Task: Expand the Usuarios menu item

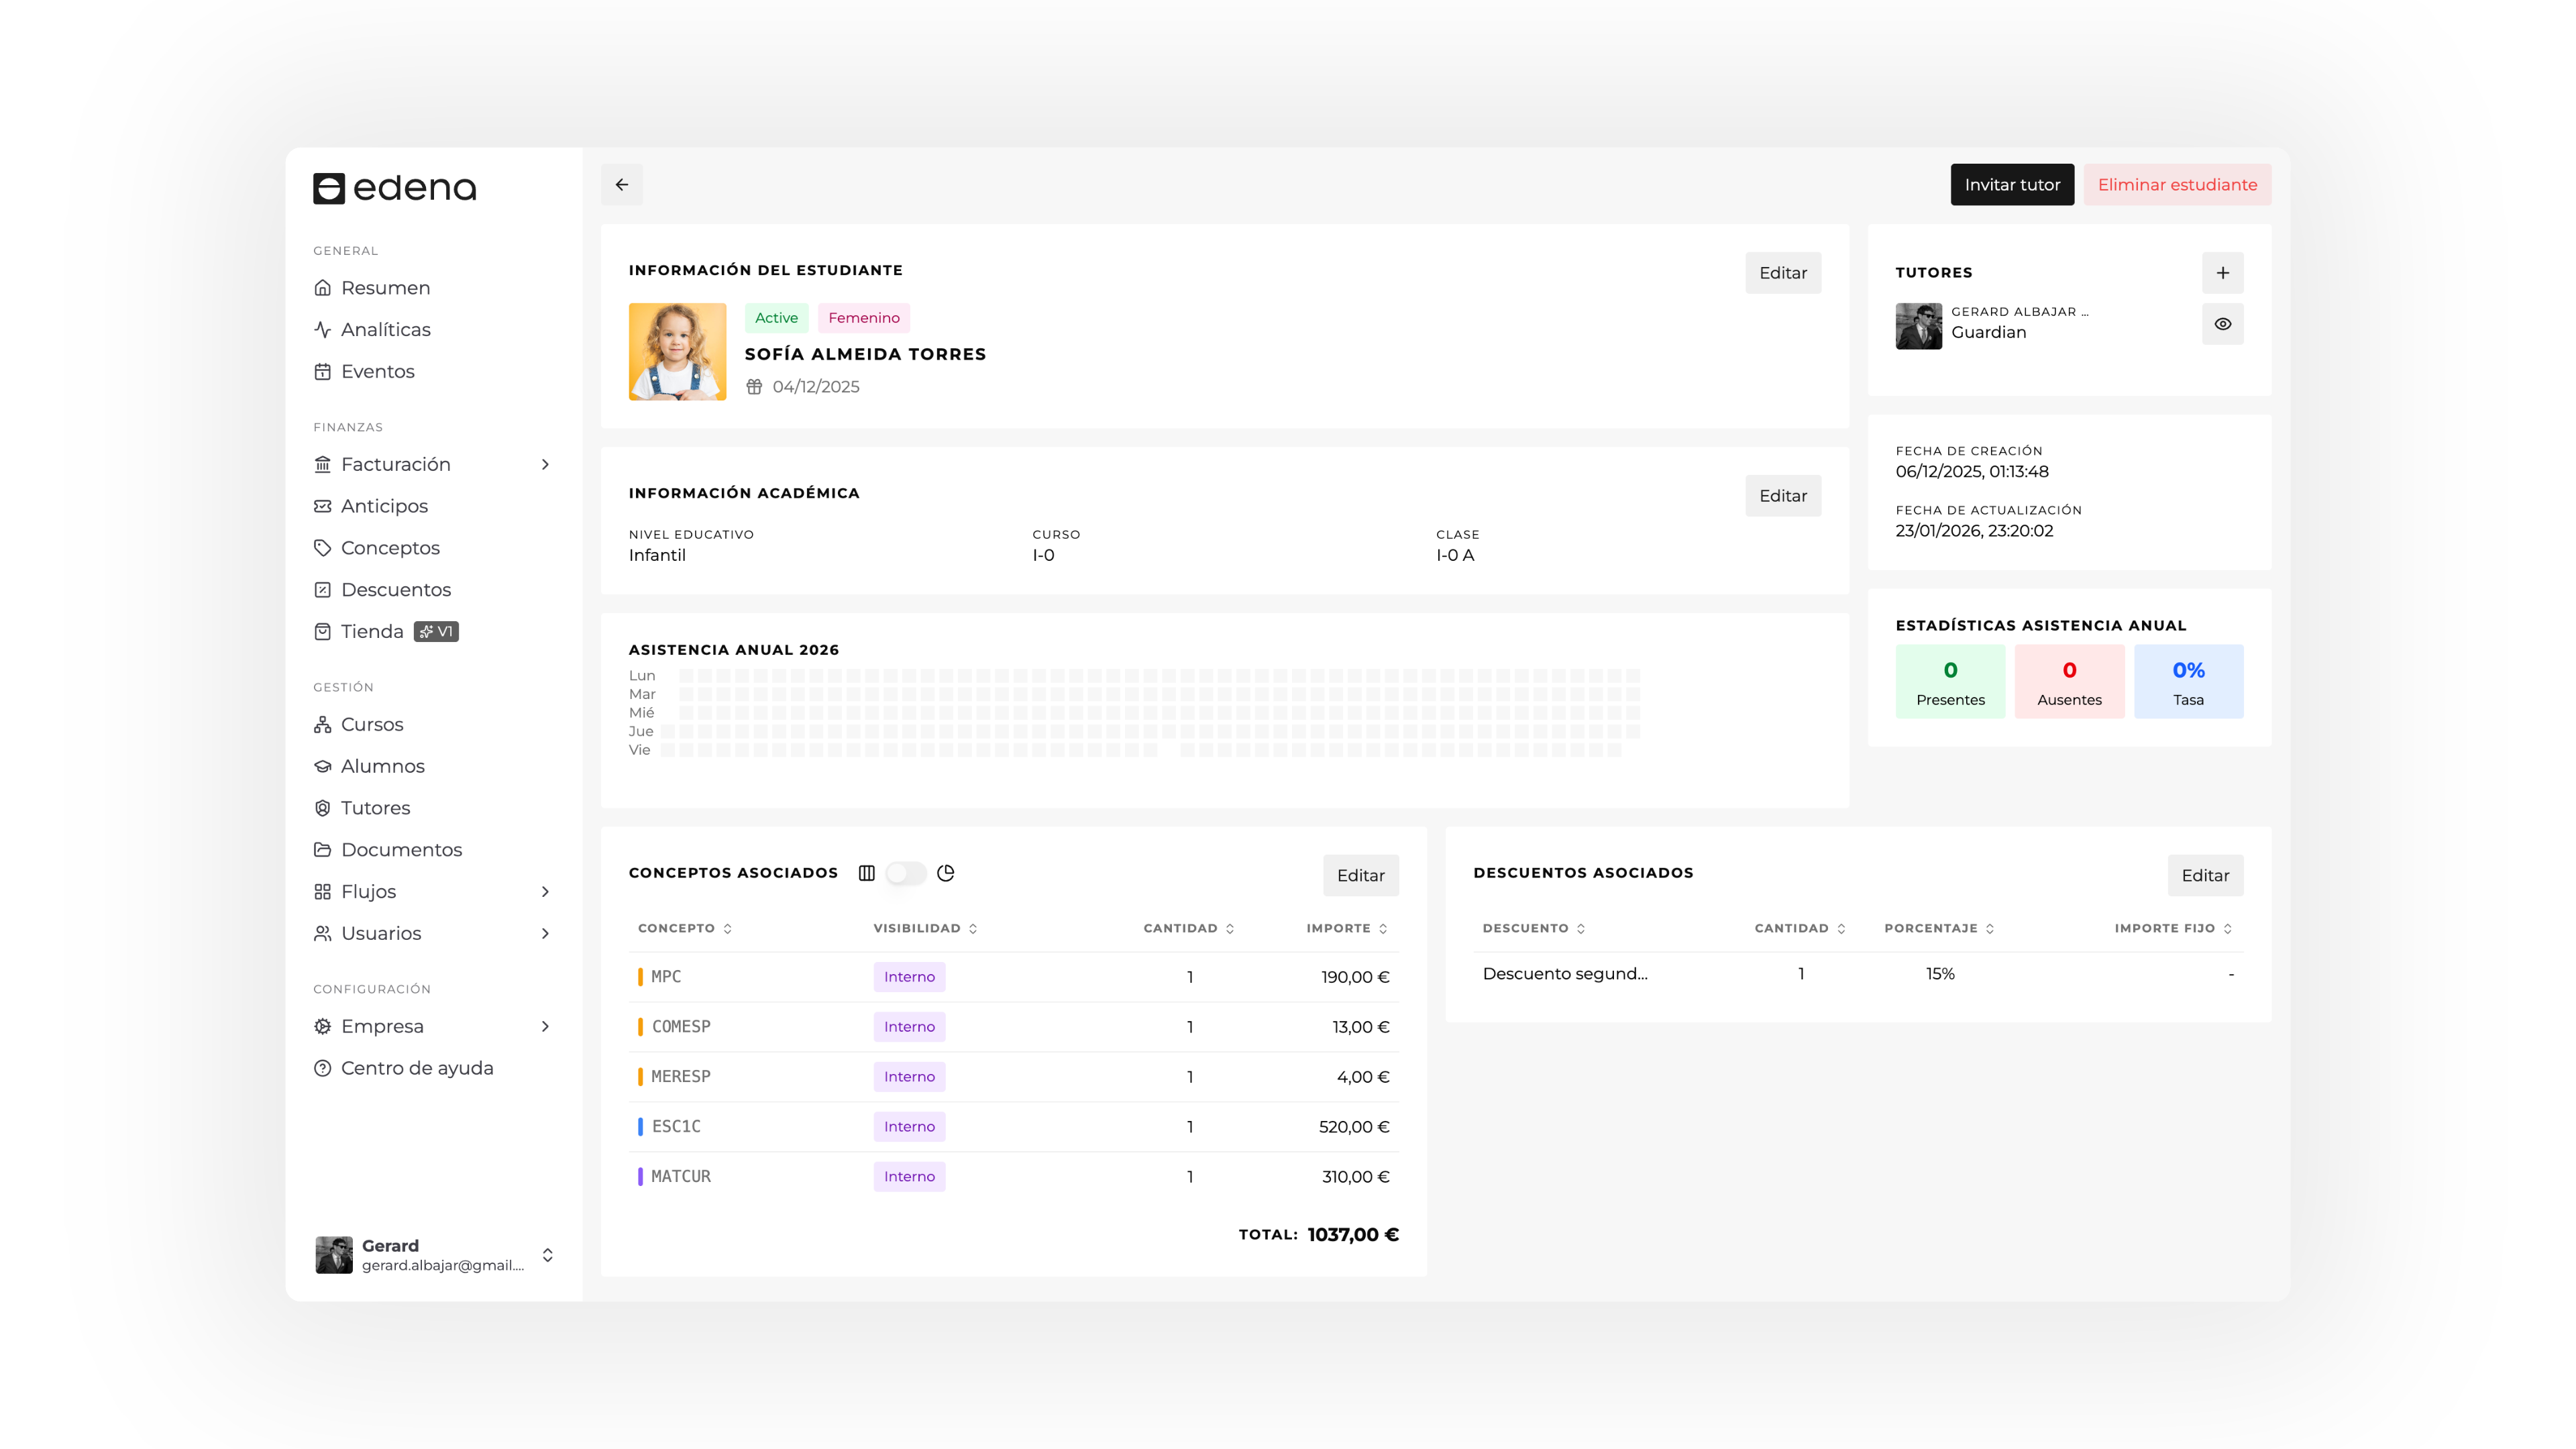Action: click(x=546, y=933)
